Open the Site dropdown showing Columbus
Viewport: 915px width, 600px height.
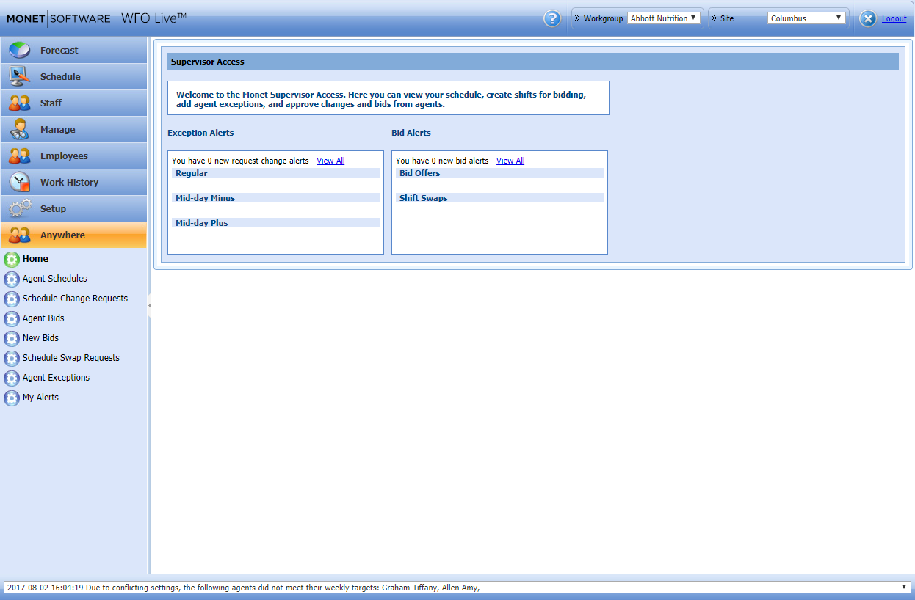click(x=806, y=18)
